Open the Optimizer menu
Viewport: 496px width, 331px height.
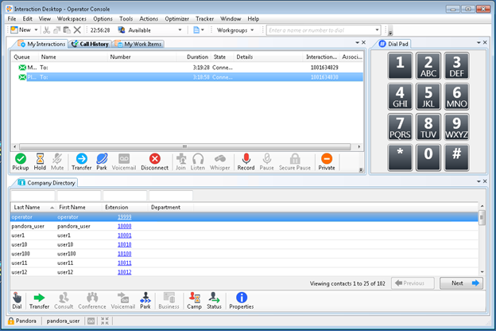tap(177, 18)
